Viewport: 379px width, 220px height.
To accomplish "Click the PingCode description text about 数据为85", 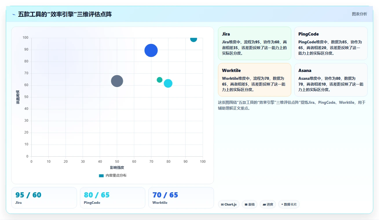I will tap(330, 48).
